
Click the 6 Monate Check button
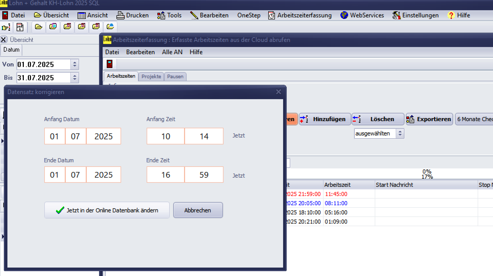point(474,119)
